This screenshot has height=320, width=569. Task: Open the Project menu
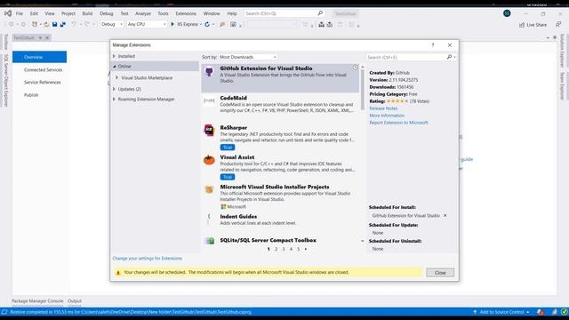click(68, 13)
